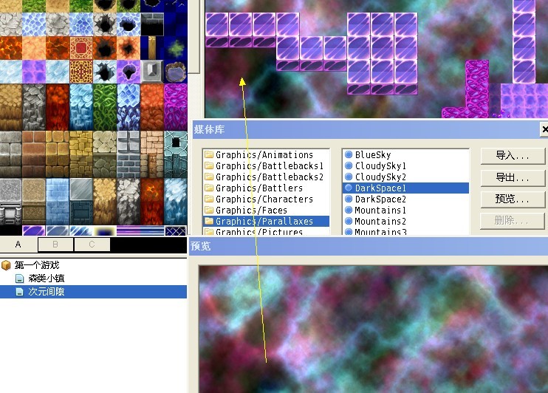Select the 第一个游戏 project root
Viewport: 548px width, 393px height.
tap(37, 265)
